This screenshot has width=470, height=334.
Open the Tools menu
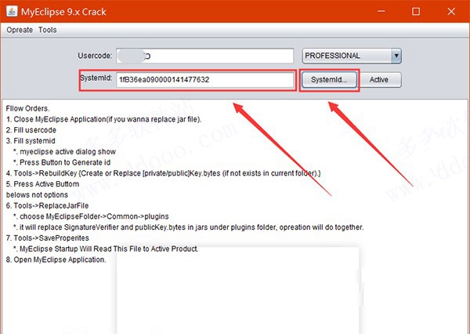(x=47, y=30)
